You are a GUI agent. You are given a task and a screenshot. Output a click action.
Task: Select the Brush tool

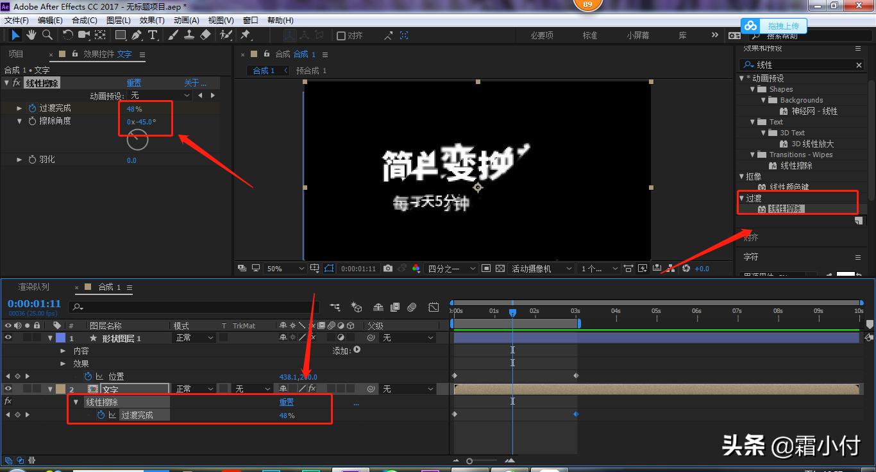(174, 35)
